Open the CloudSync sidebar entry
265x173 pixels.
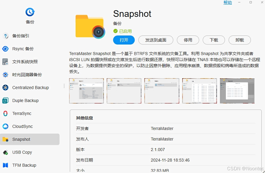coord(30,126)
